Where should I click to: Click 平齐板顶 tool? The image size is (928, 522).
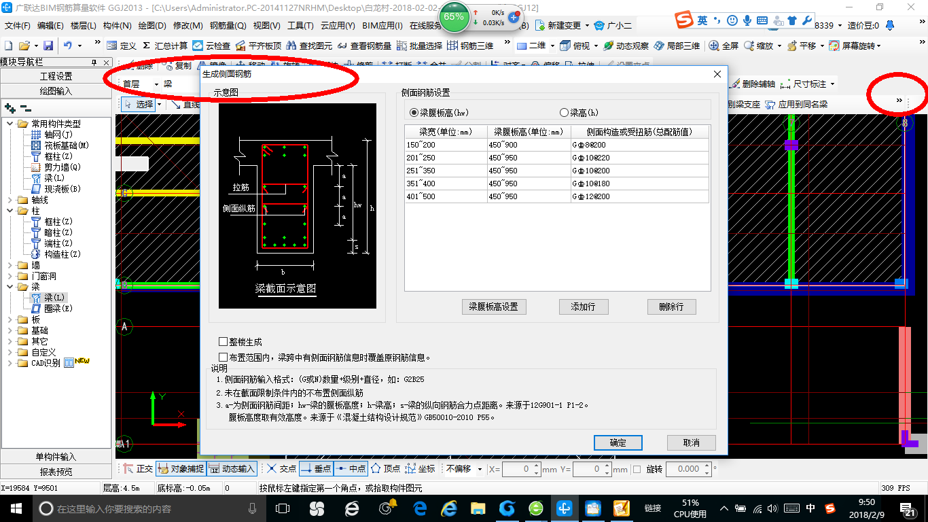pyautogui.click(x=258, y=46)
